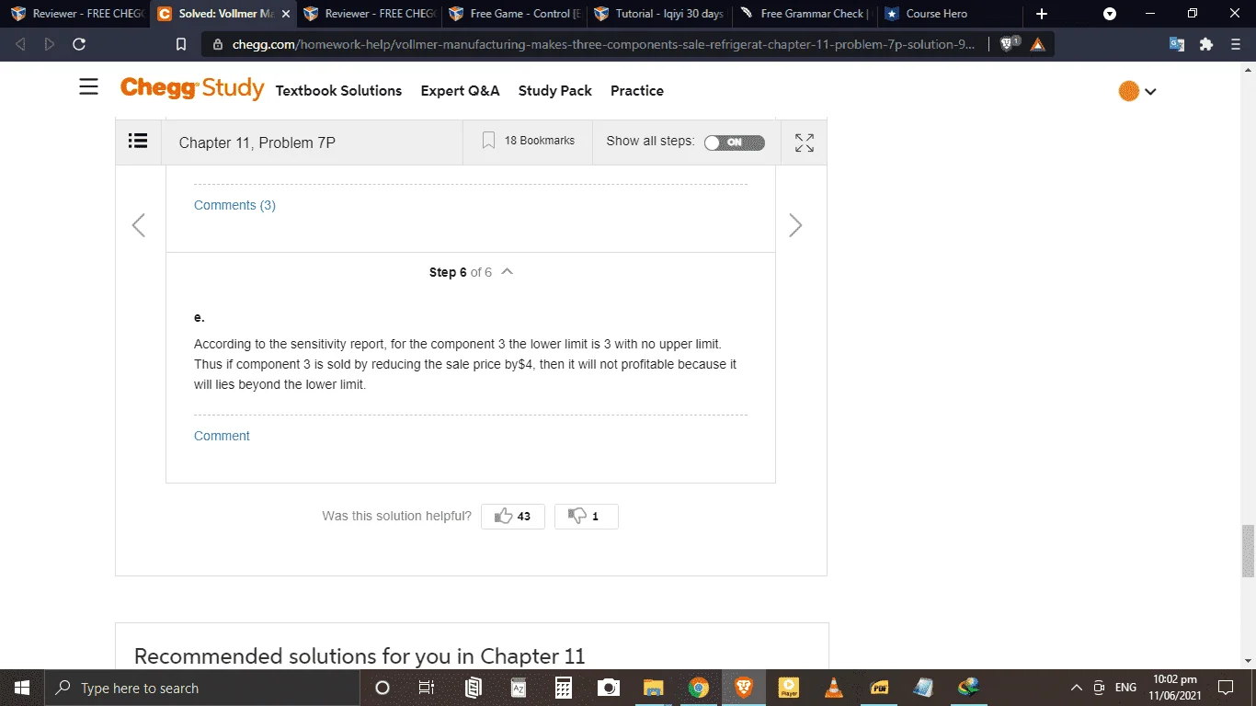This screenshot has width=1256, height=706.
Task: Open Calculator from the taskbar
Action: (564, 688)
